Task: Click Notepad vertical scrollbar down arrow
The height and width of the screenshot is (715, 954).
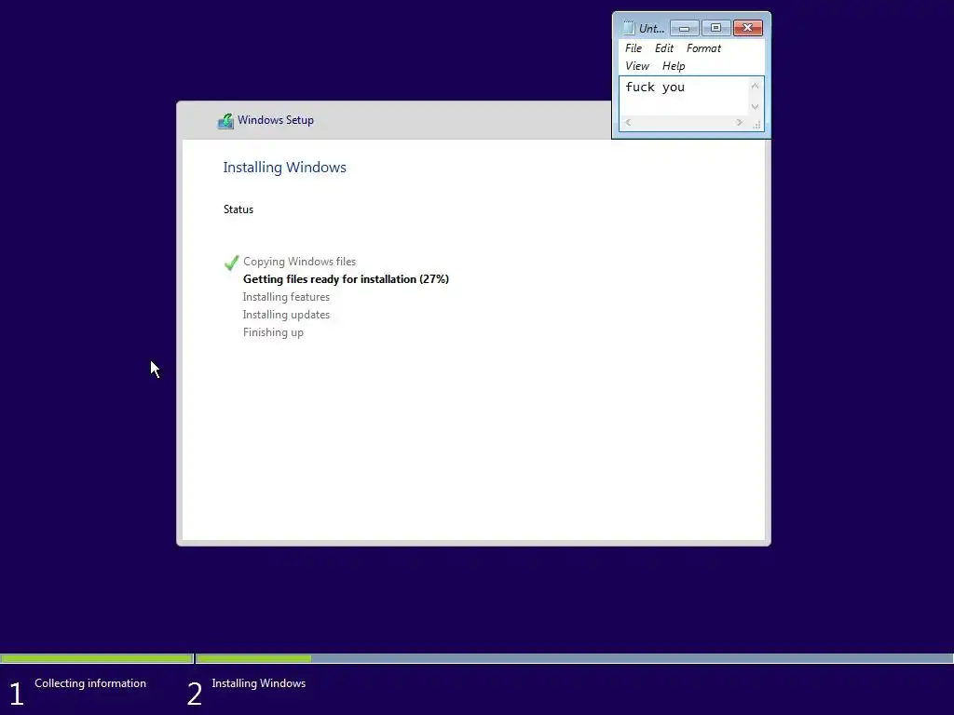Action: pyautogui.click(x=755, y=106)
